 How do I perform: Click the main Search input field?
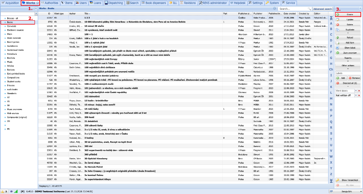pos(293,9)
